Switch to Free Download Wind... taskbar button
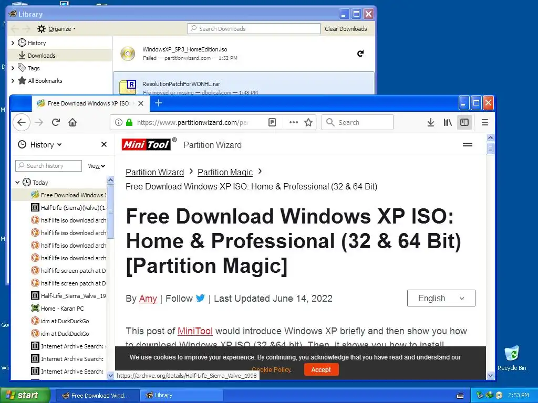 (x=97, y=396)
